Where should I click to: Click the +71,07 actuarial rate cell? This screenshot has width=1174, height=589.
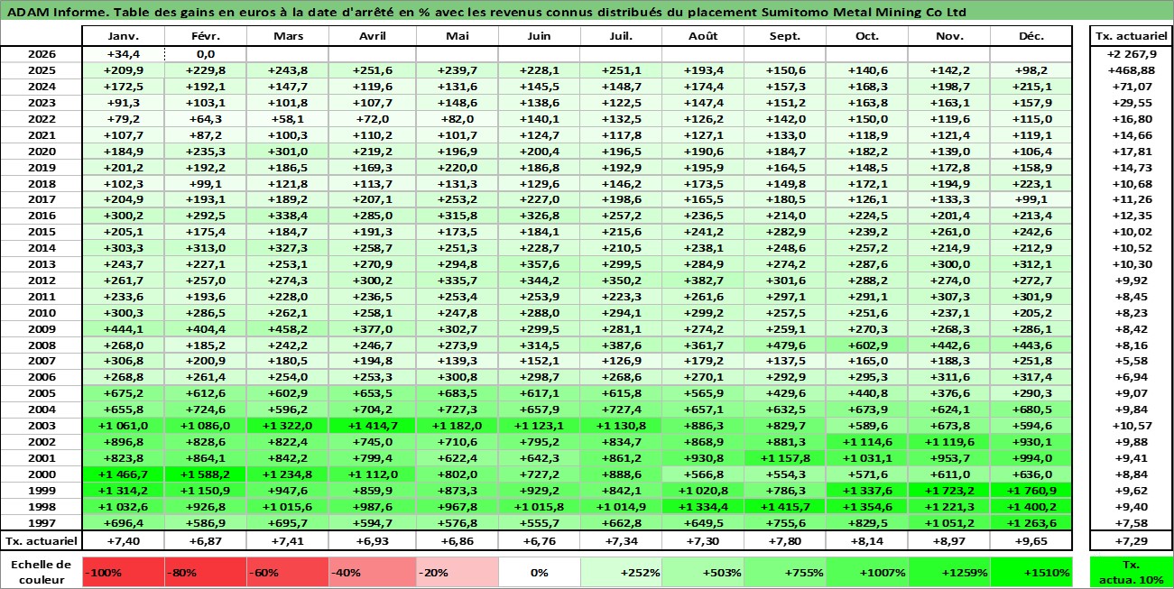point(1131,87)
